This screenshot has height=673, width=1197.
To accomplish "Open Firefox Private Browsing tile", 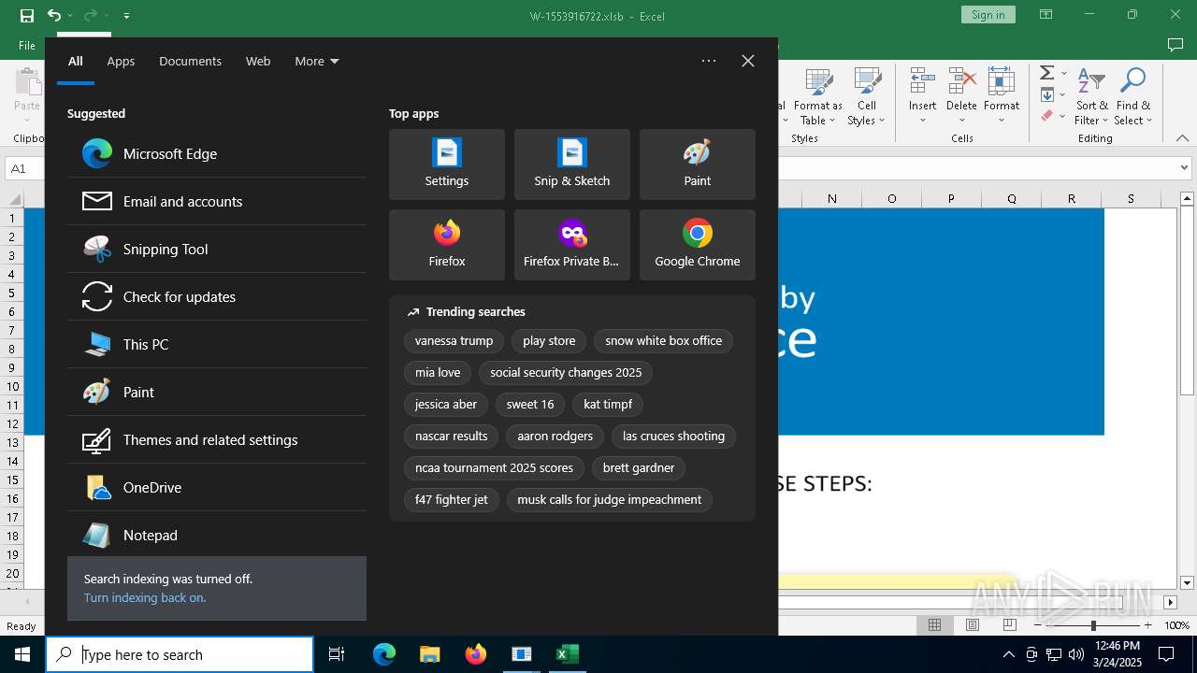I will (572, 245).
